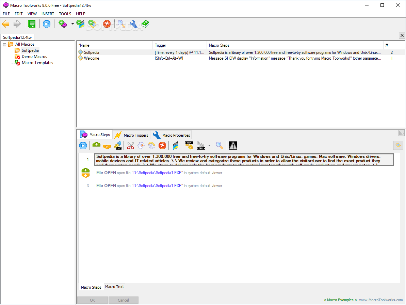Click the record new macro clapperboard icon
This screenshot has height=305, width=406.
click(x=80, y=24)
